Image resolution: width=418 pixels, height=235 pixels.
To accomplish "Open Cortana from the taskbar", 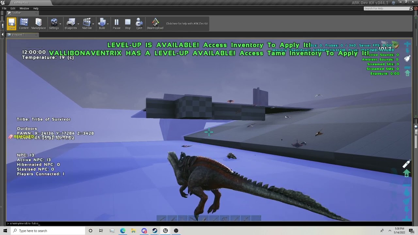I will [90, 231].
